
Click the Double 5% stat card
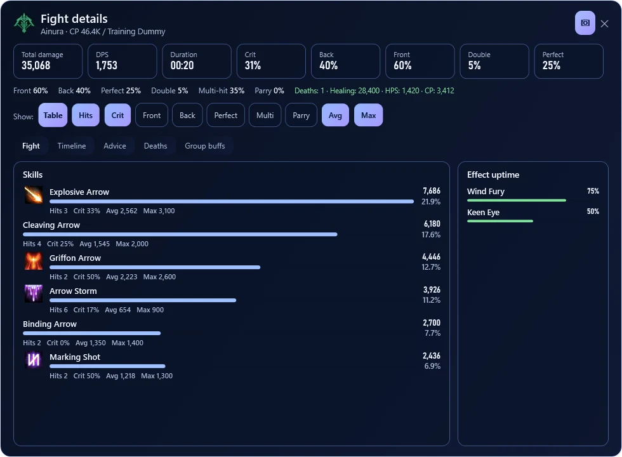click(x=494, y=61)
